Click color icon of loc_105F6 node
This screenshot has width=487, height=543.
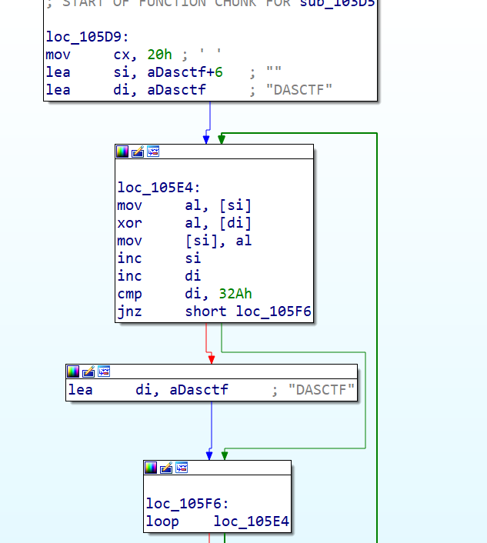point(151,468)
